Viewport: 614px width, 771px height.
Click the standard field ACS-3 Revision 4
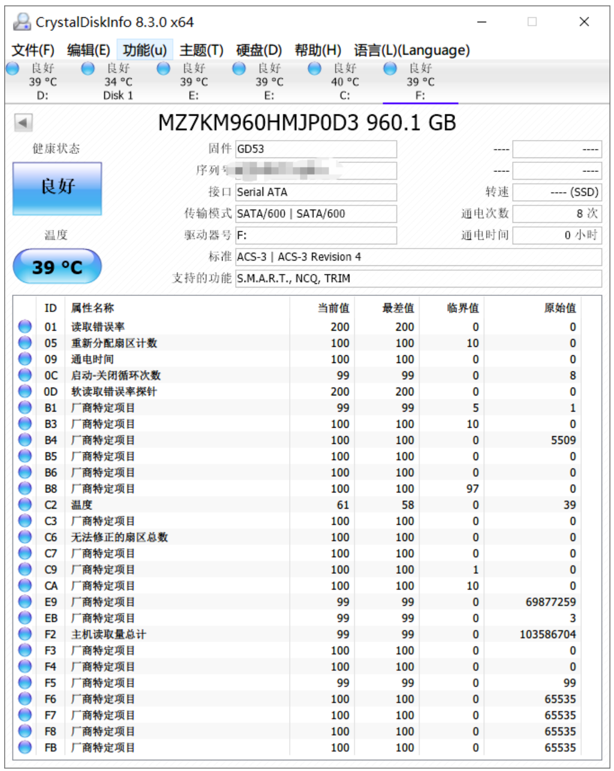tap(419, 257)
